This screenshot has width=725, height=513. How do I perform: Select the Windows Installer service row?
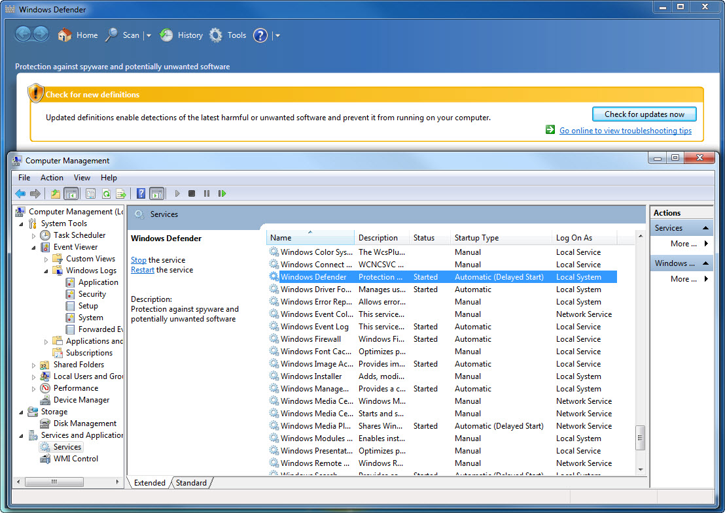[x=442, y=376]
